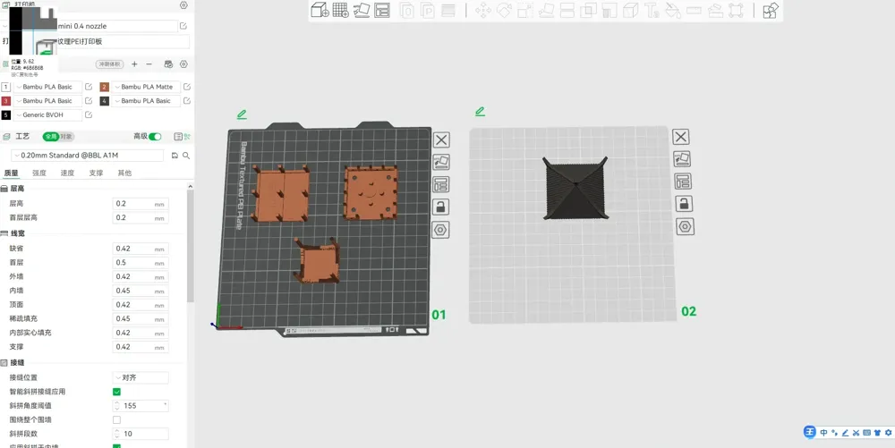The width and height of the screenshot is (895, 448).
Task: Remove plate 01 with its X icon
Action: [441, 139]
